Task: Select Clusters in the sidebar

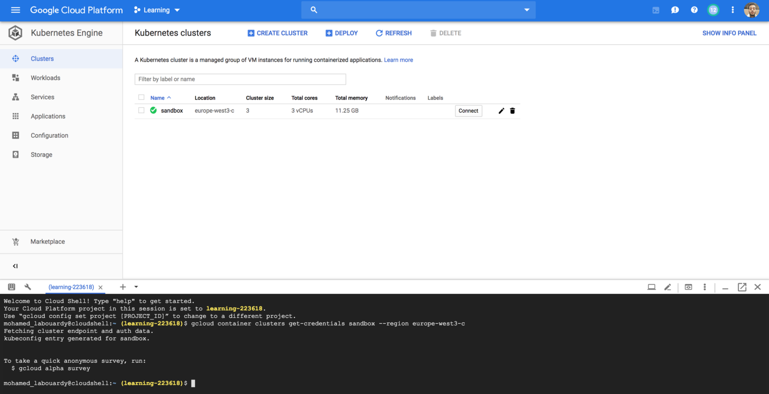Action: 61,59
